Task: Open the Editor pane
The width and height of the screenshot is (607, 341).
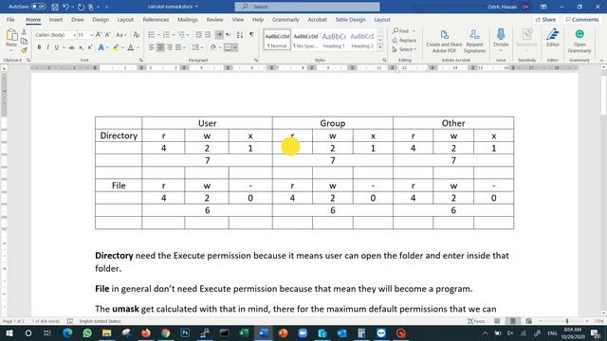Action: tap(553, 38)
